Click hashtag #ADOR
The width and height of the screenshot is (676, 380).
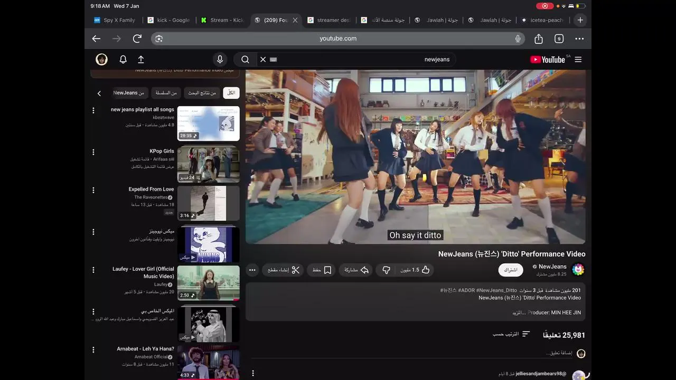click(x=466, y=290)
